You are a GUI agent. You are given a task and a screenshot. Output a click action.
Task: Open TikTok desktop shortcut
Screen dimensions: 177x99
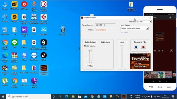[44, 56]
